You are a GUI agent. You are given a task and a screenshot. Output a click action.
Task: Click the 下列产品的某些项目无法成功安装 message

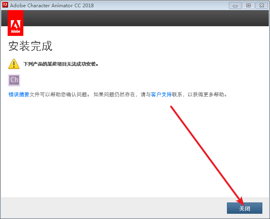point(61,64)
